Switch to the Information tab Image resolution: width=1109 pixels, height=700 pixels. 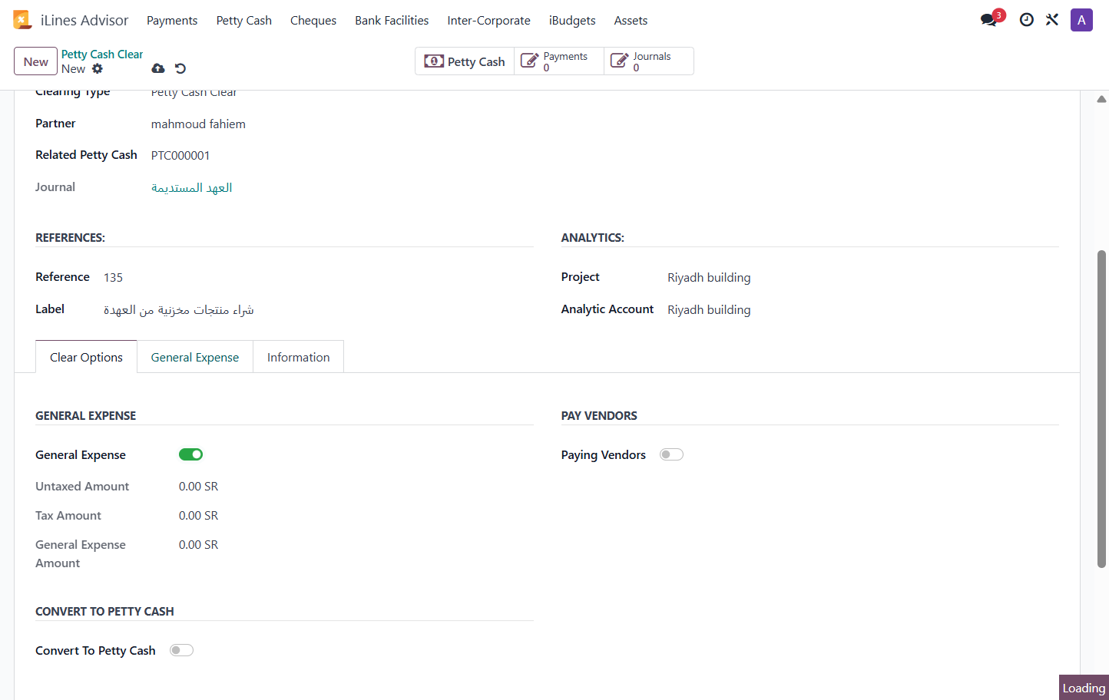click(x=298, y=357)
